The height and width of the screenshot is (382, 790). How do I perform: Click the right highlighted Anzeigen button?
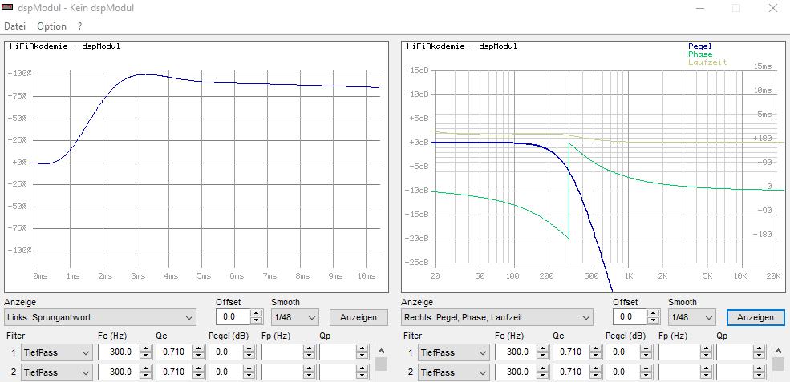click(755, 317)
